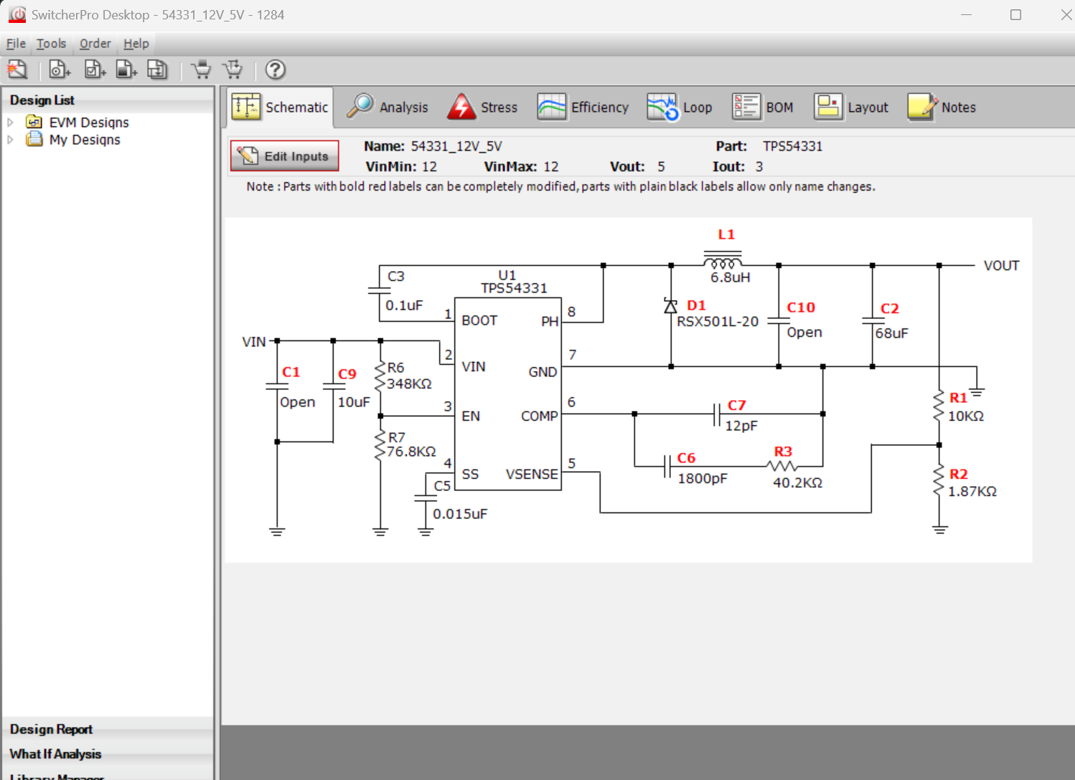1075x780 pixels.
Task: Click the stacked documents download icon
Action: pos(157,70)
